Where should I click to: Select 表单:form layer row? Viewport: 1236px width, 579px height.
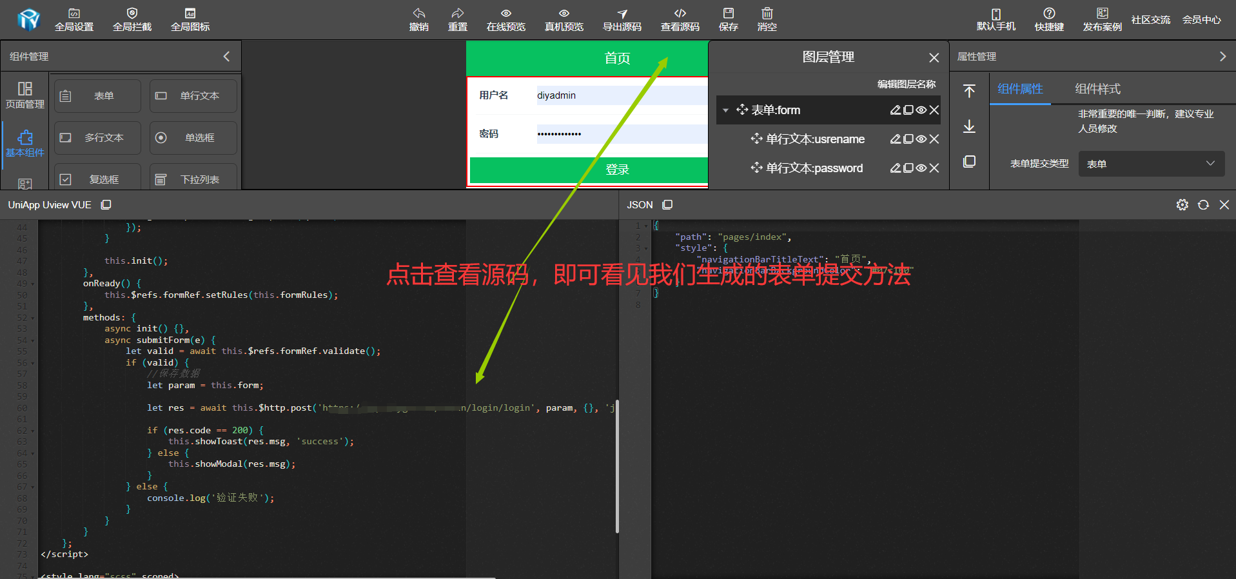(x=828, y=110)
